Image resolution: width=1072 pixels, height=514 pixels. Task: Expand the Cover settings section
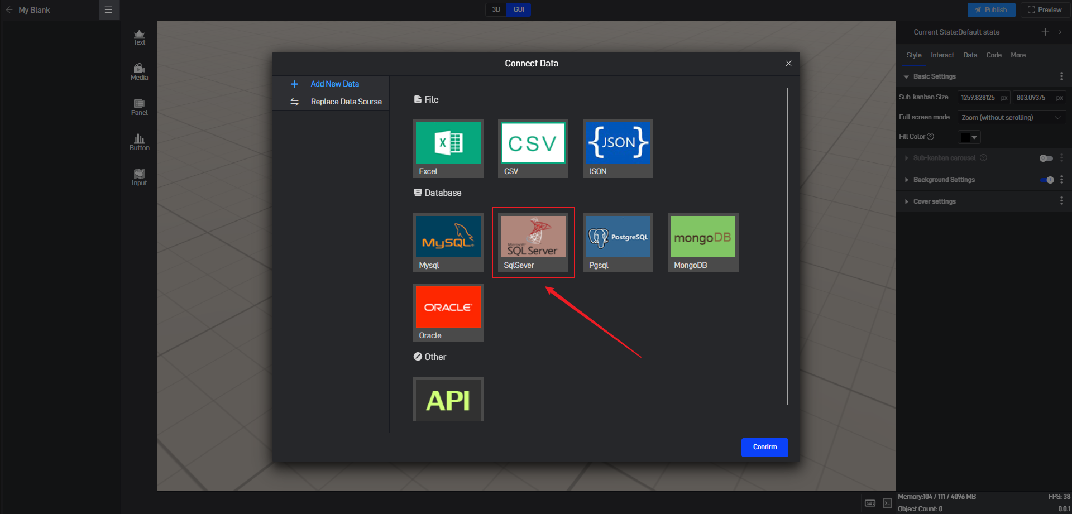pyautogui.click(x=906, y=202)
